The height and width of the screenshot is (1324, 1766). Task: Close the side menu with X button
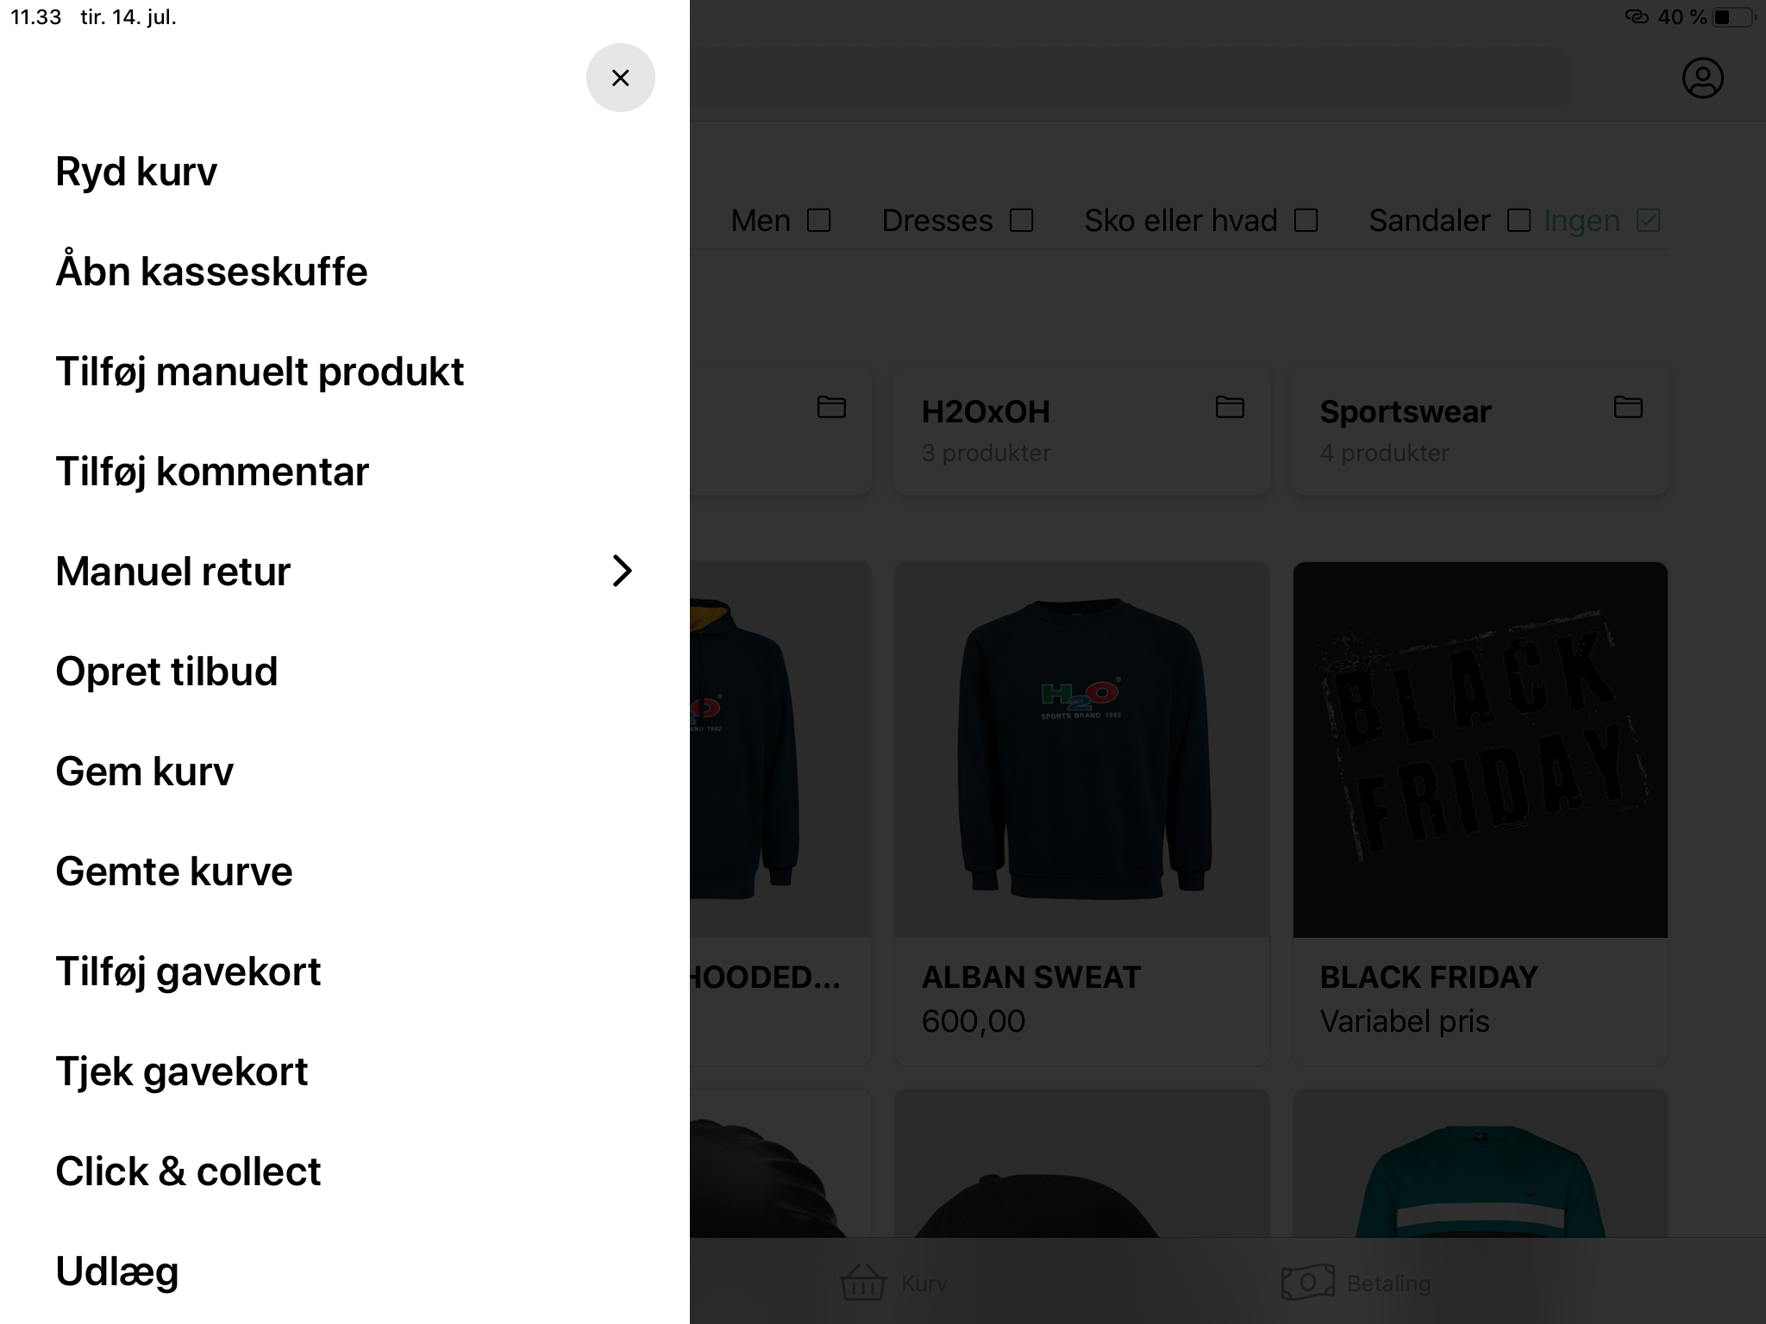620,78
